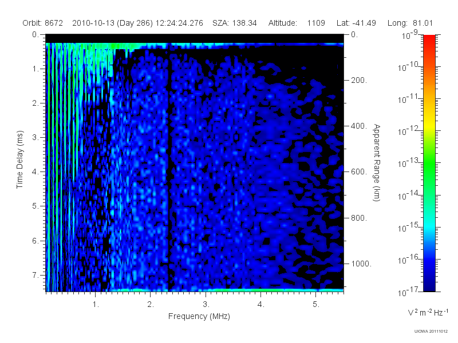Click the SZA: 138.34 value

pos(235,23)
